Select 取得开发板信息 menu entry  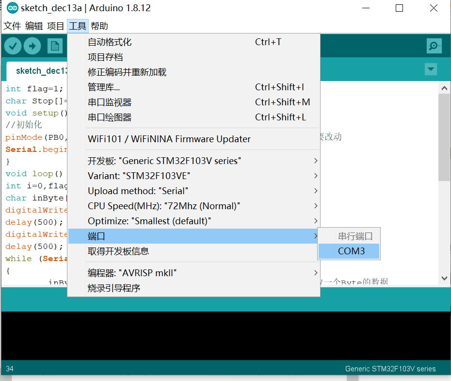pyautogui.click(x=194, y=251)
